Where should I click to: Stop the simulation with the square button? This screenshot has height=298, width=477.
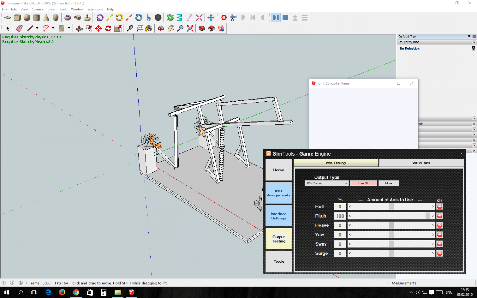(285, 18)
